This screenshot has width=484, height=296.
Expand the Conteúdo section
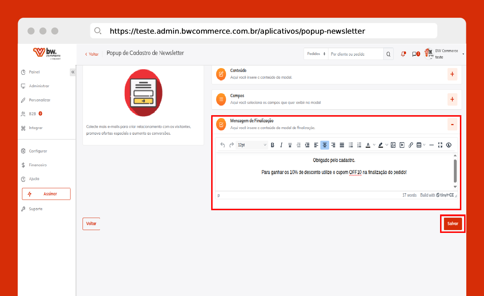click(x=452, y=74)
